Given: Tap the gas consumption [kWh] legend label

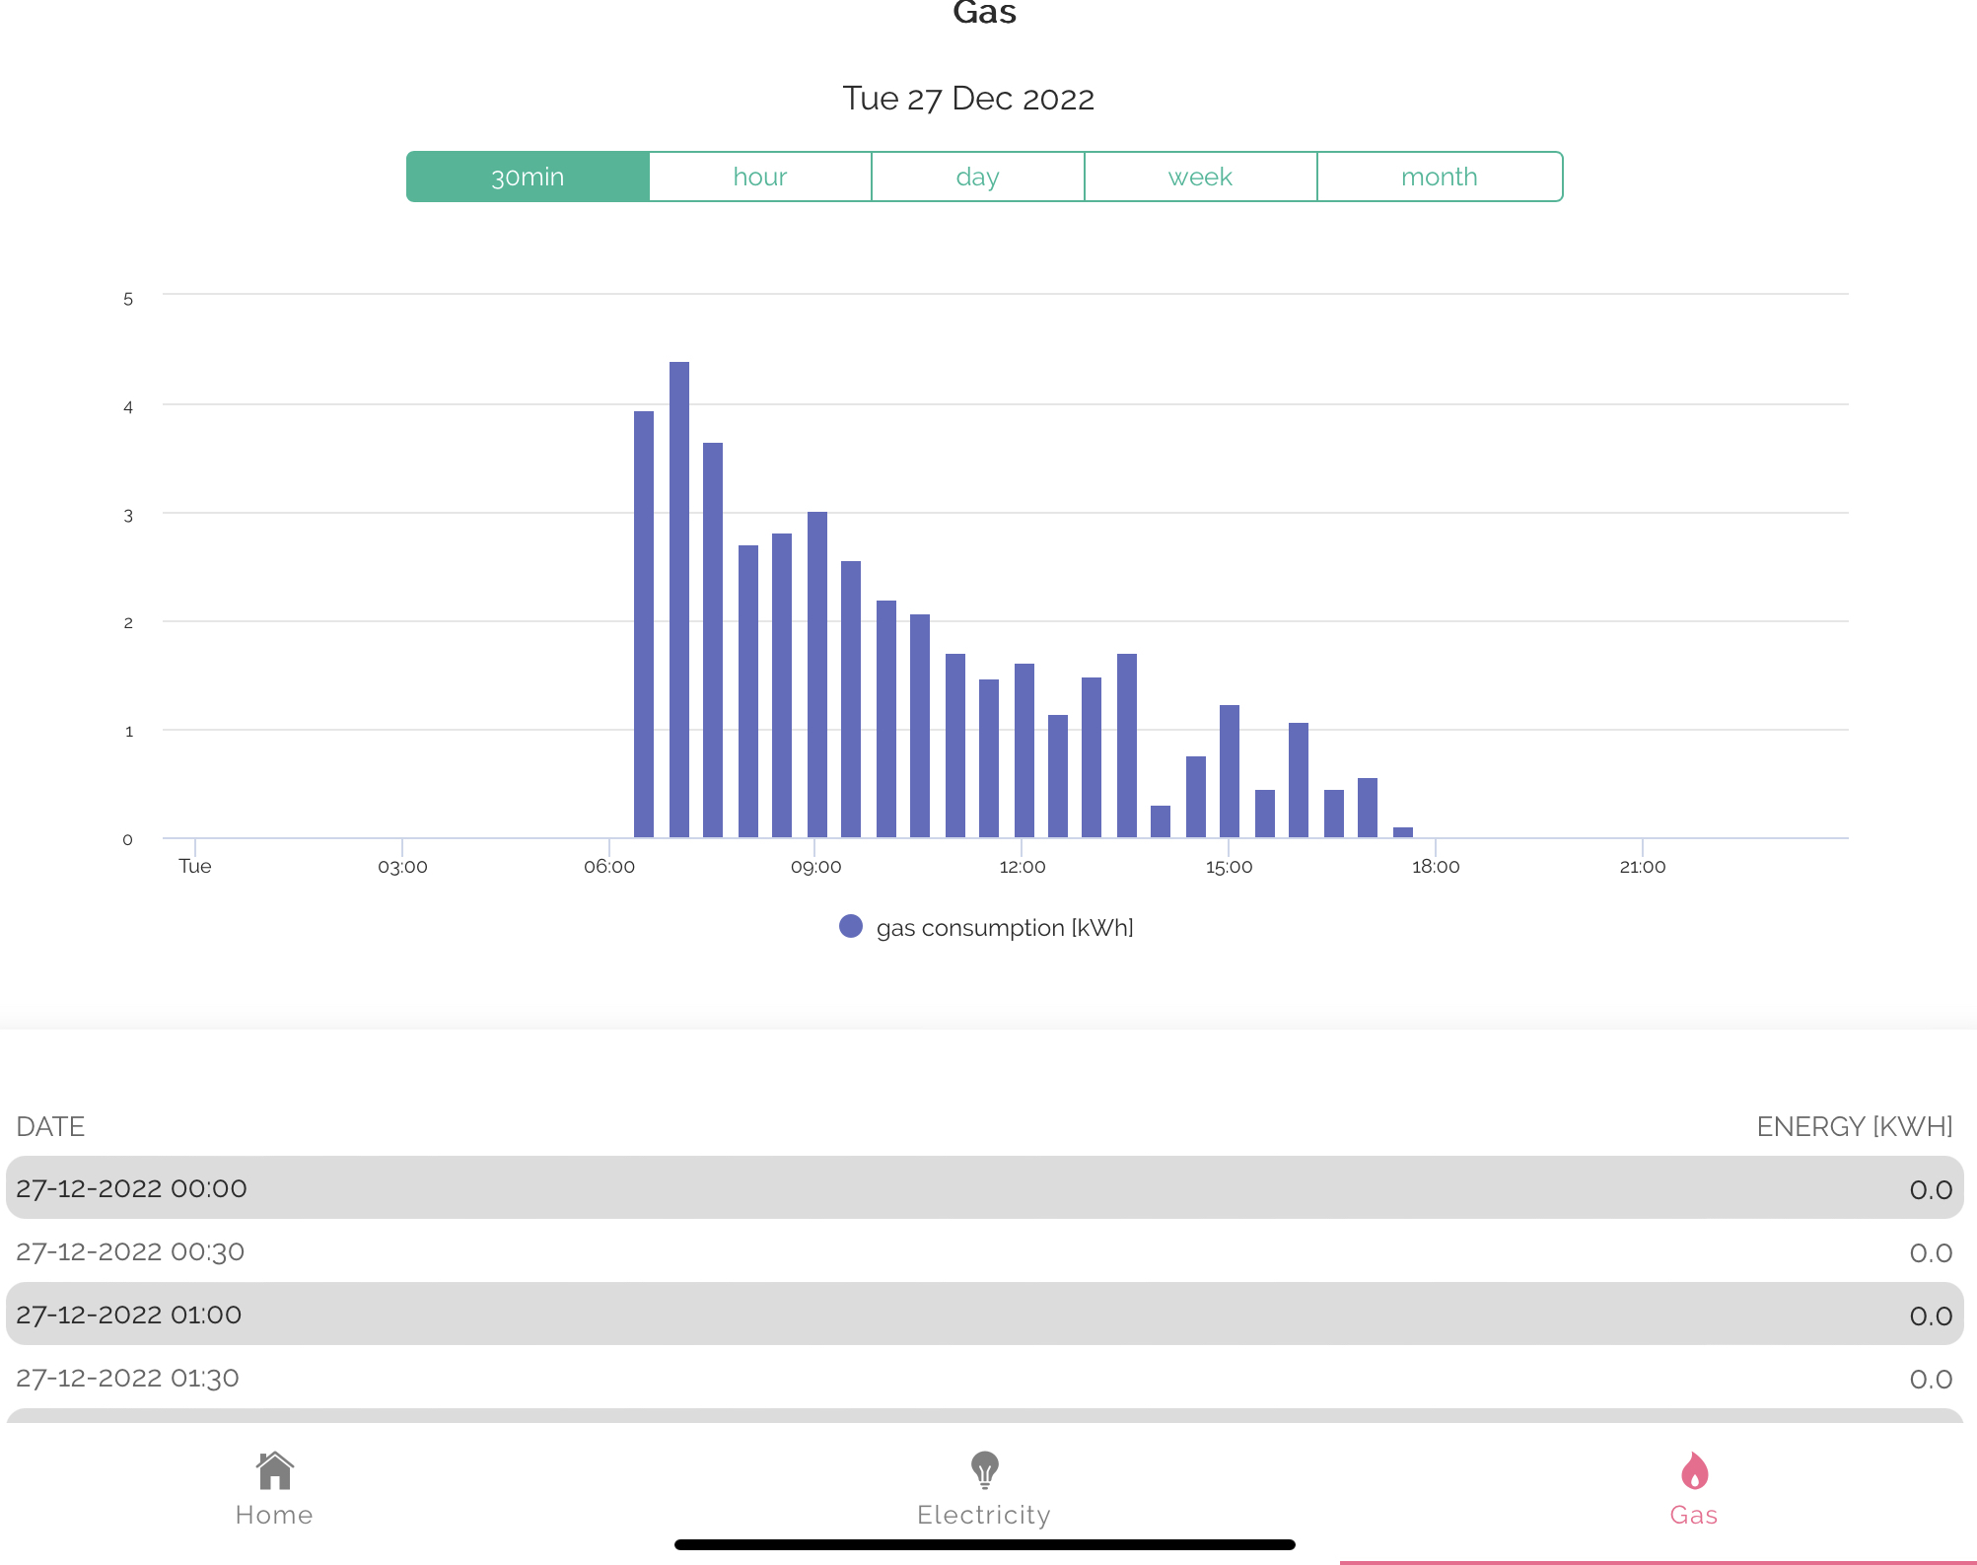Looking at the screenshot, I should (1004, 928).
